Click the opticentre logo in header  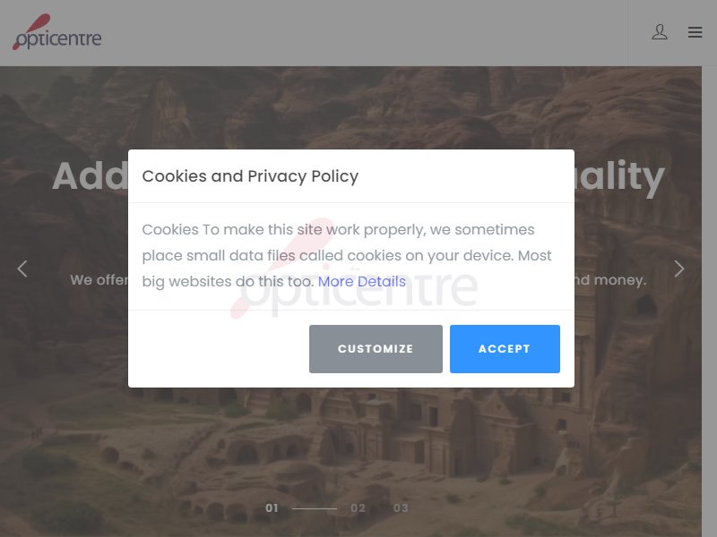tap(56, 32)
